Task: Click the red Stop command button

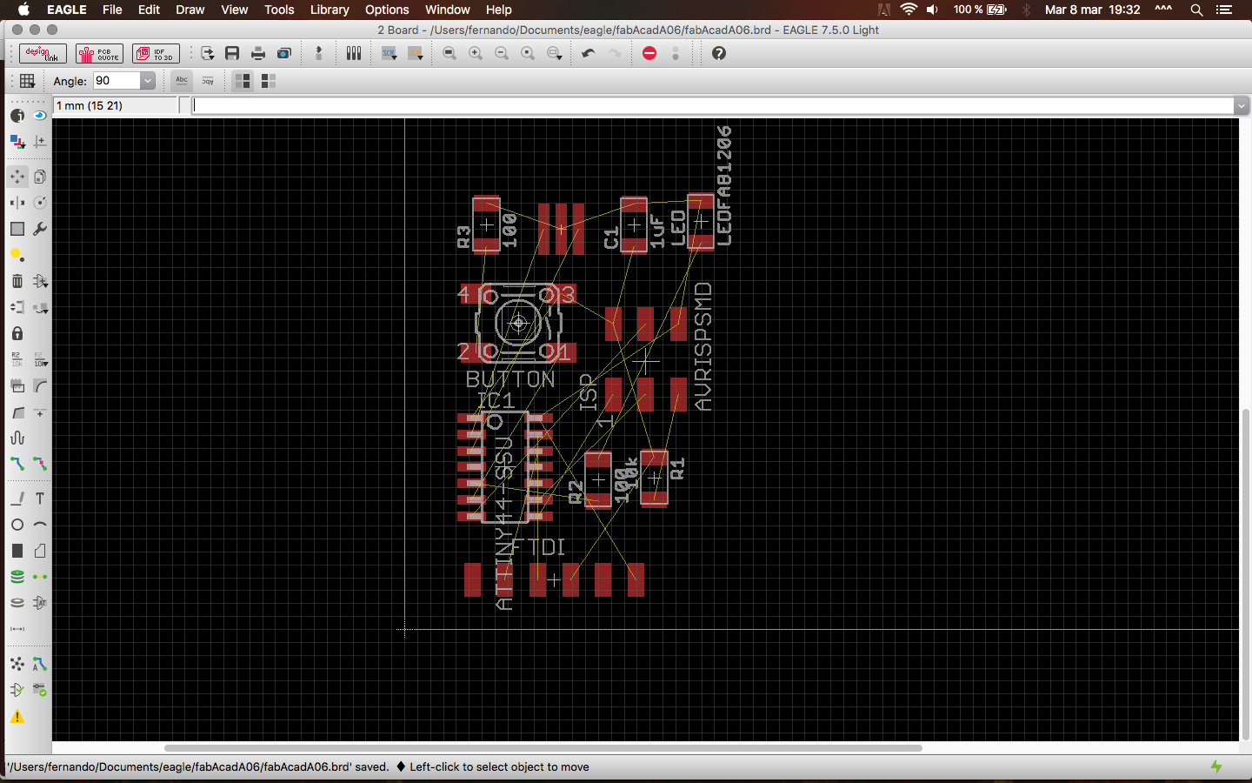Action: click(649, 54)
